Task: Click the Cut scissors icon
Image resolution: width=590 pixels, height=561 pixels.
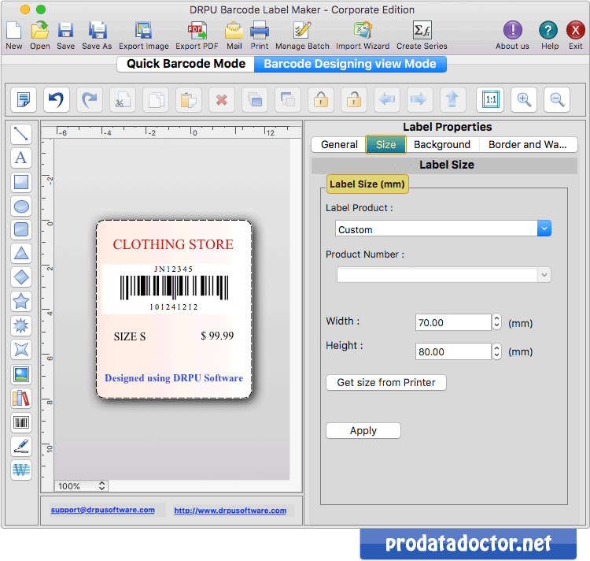Action: click(123, 100)
